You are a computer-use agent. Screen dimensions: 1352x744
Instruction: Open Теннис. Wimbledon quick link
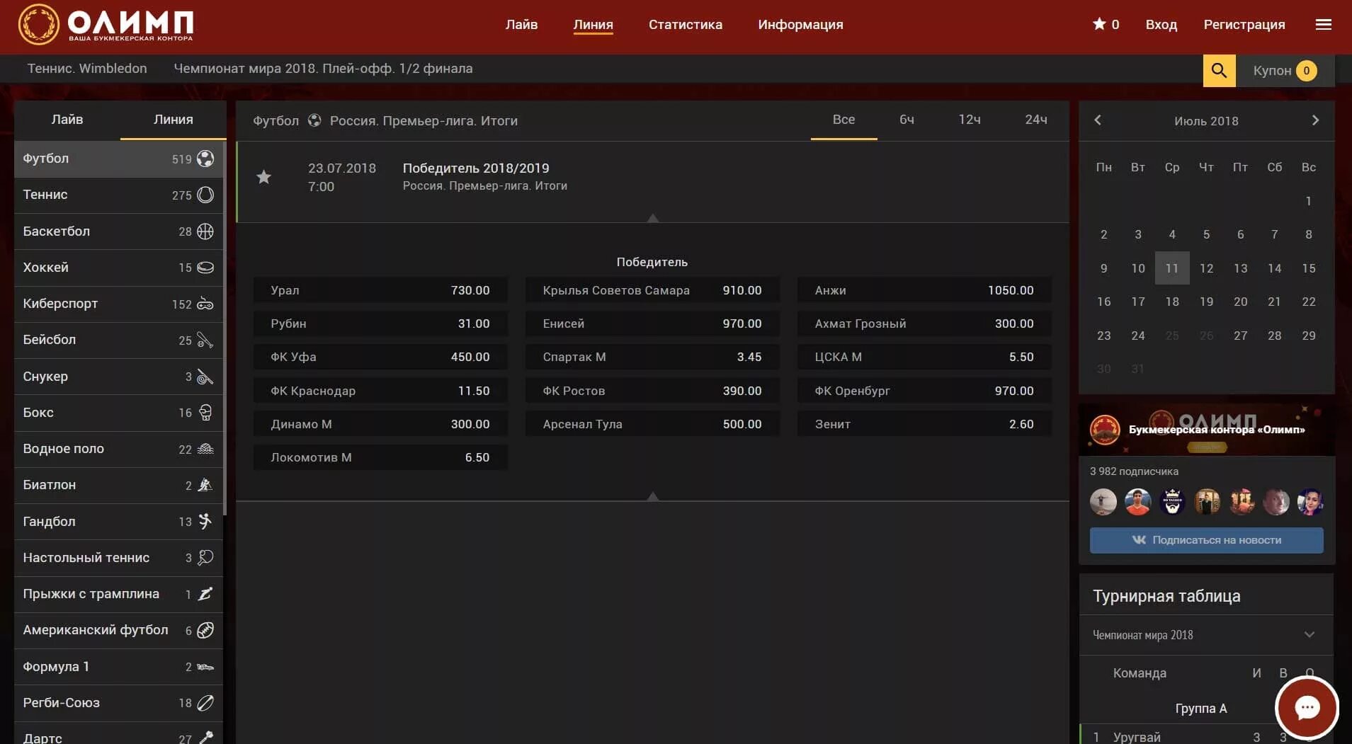click(87, 69)
